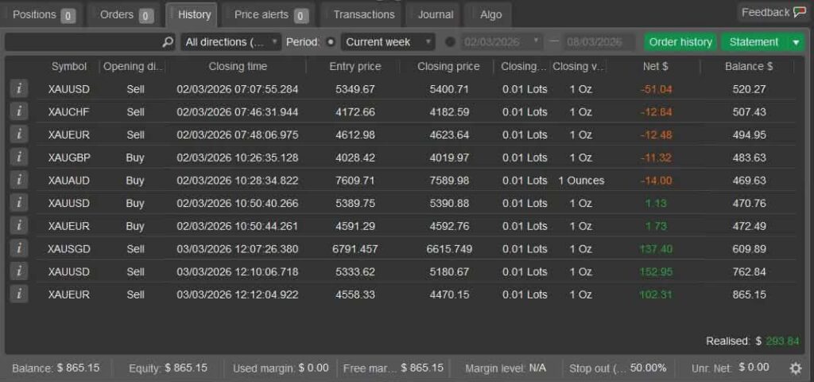Click the Order history button
Viewport: 814px width, 382px height.
coord(680,42)
